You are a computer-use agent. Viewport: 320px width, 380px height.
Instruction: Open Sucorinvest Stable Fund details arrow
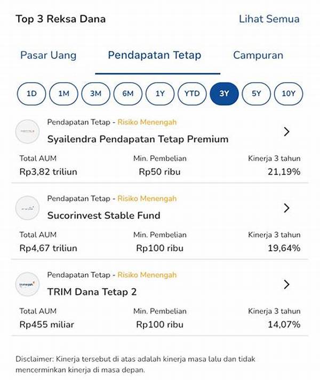pyautogui.click(x=286, y=208)
